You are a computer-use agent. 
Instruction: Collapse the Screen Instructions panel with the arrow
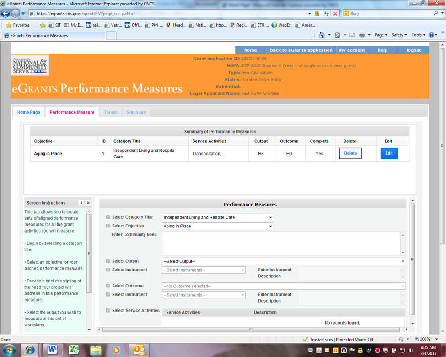tap(81, 203)
